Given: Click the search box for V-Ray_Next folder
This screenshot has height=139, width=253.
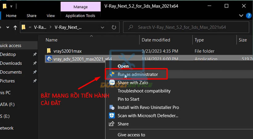Looking at the screenshot, I should coord(186,27).
